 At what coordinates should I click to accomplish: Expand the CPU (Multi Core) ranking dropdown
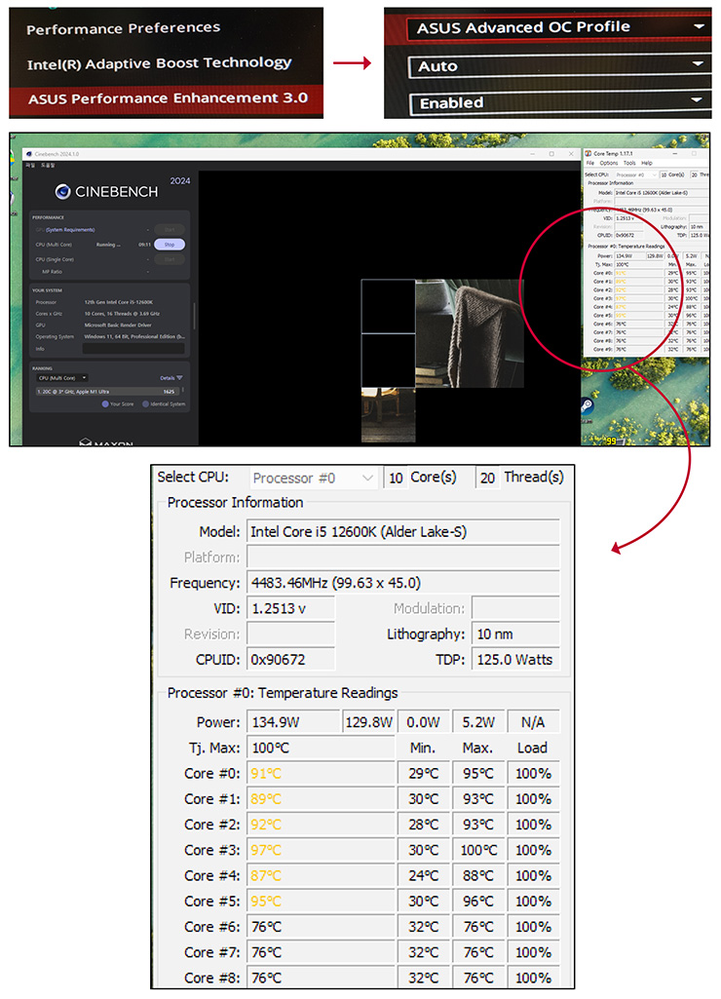pyautogui.click(x=62, y=377)
